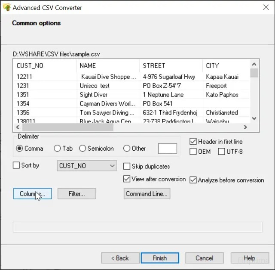Enable Skip duplicates option
Screen dimensions: 275x270
pyautogui.click(x=127, y=166)
